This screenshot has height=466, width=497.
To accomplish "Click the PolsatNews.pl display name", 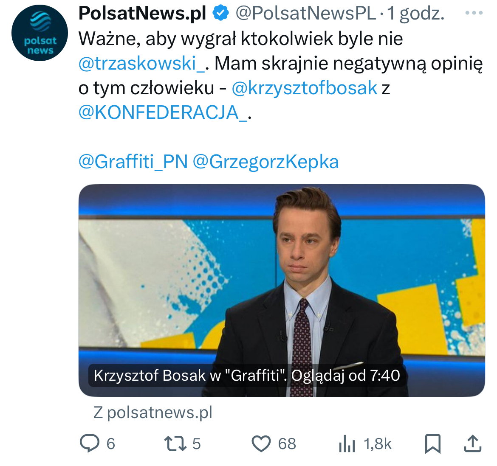I will pyautogui.click(x=142, y=14).
